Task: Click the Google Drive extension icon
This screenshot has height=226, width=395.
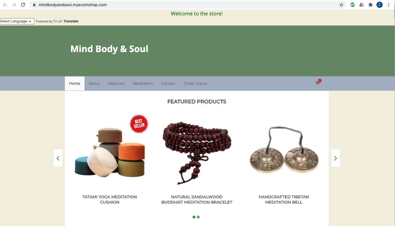Action: pyautogui.click(x=362, y=5)
